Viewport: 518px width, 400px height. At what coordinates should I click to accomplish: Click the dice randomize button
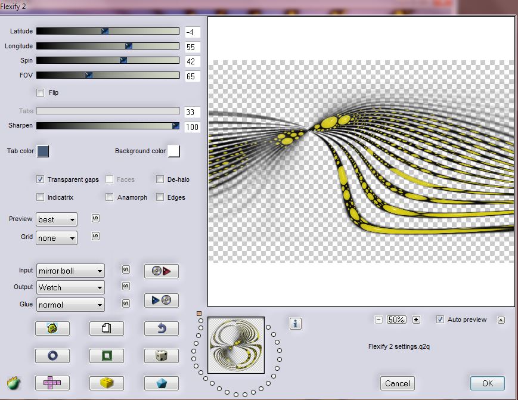point(161,356)
